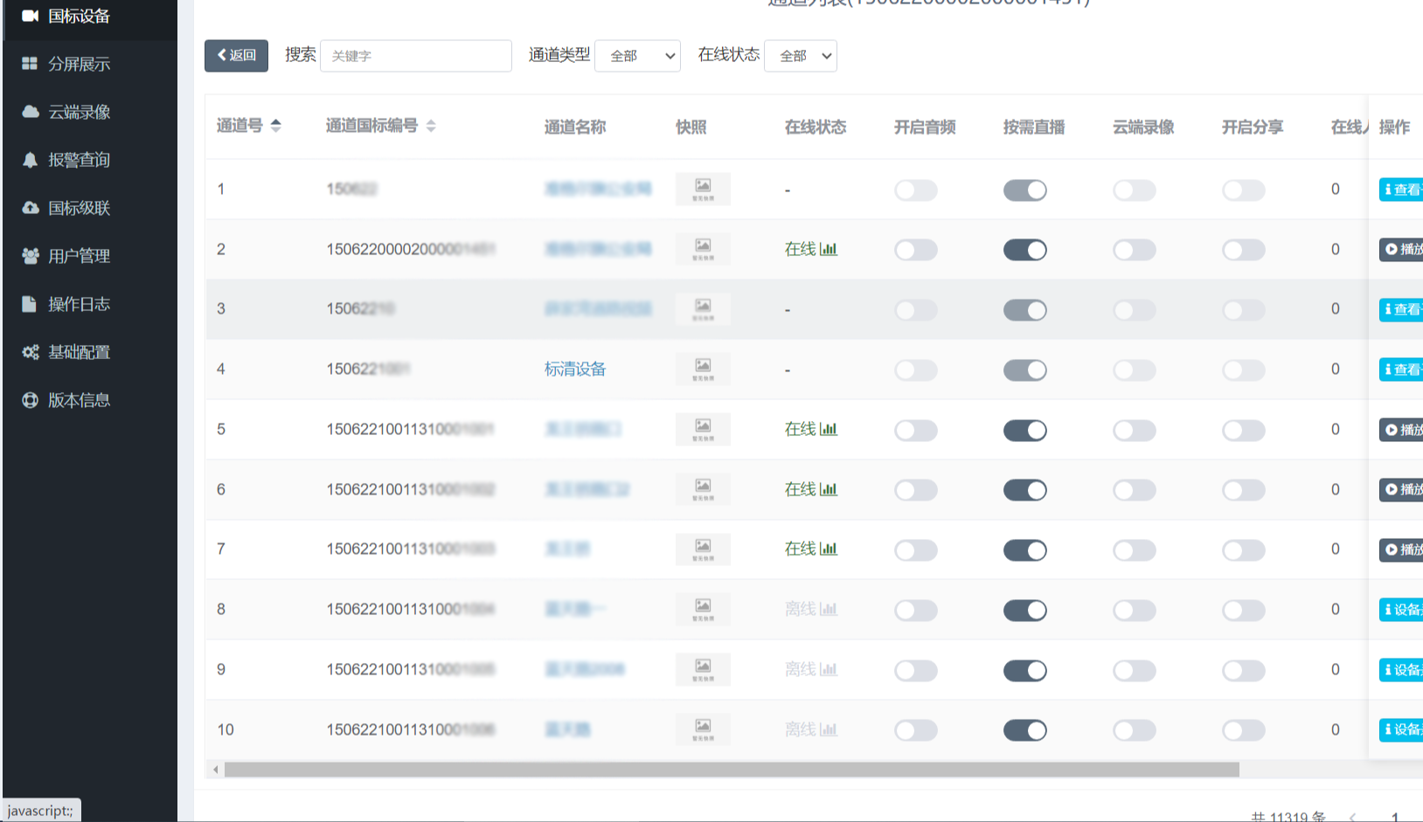The width and height of the screenshot is (1423, 822).
Task: Disable on-demand live toggle for channel 5
Action: [1024, 430]
